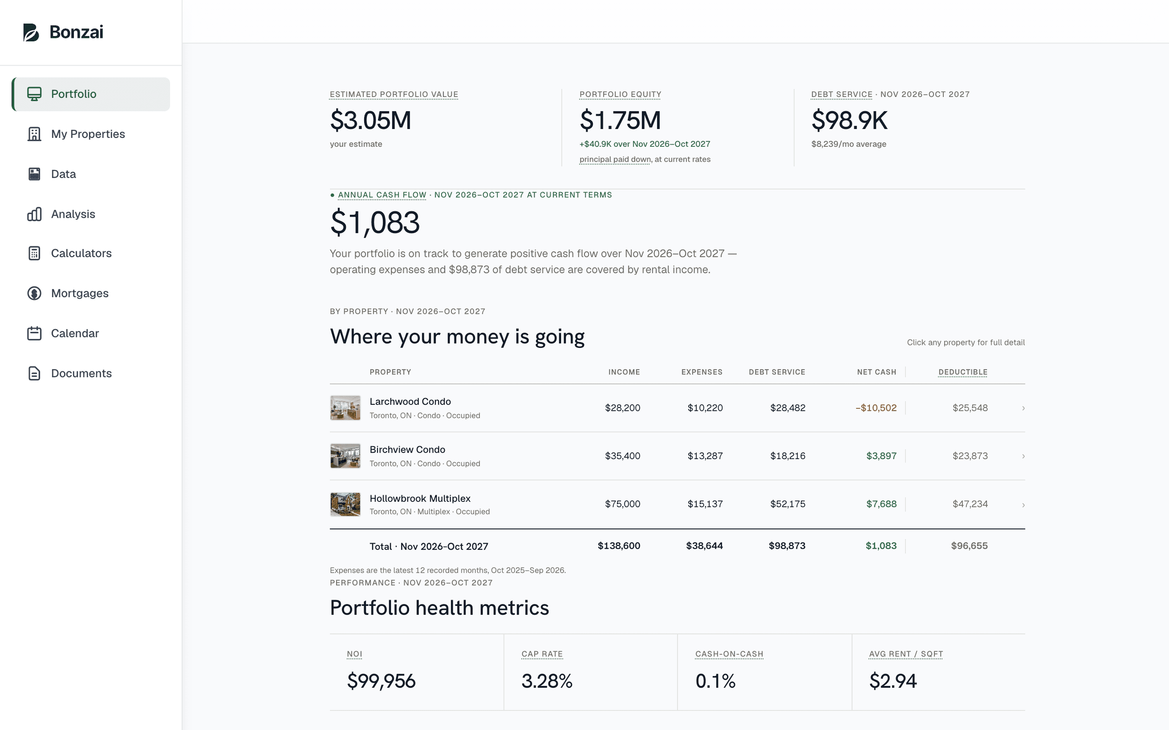Click Hollowbrook net cash $7,688
The width and height of the screenshot is (1169, 730).
[x=881, y=504]
